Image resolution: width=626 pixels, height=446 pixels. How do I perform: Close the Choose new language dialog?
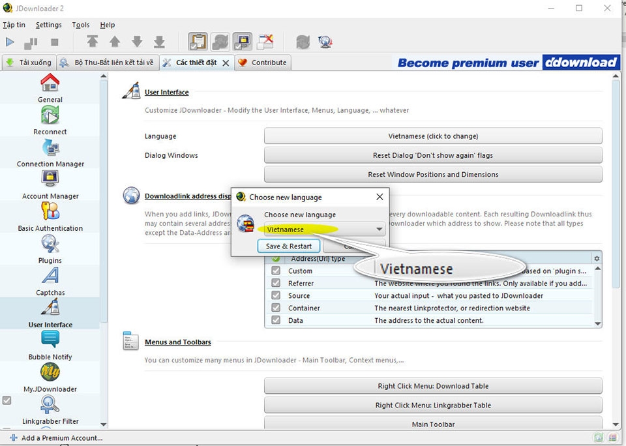click(x=380, y=197)
